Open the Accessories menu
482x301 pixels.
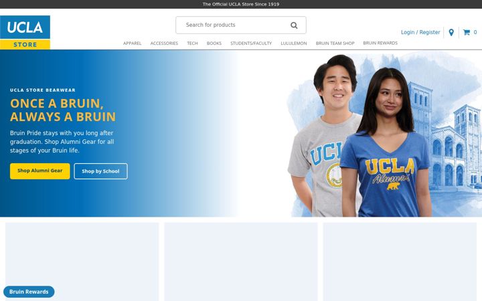164,43
